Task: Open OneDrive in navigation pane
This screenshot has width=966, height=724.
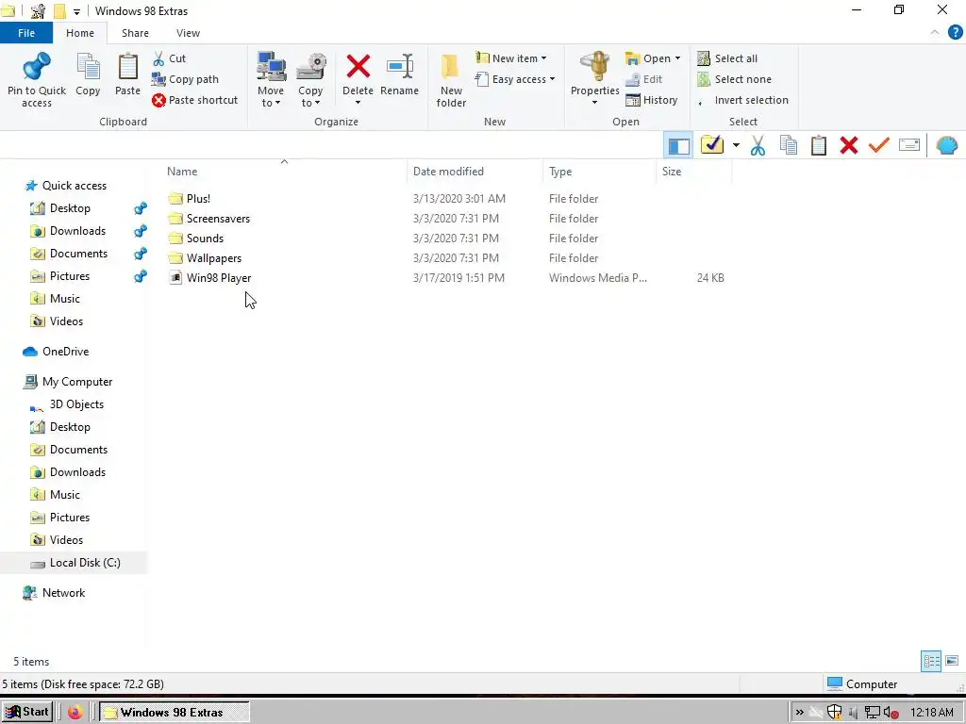Action: 65,352
